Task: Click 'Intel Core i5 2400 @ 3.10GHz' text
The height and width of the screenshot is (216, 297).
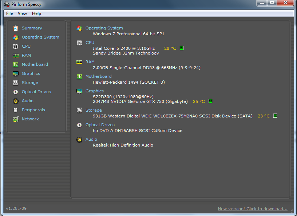Action: pos(124,48)
